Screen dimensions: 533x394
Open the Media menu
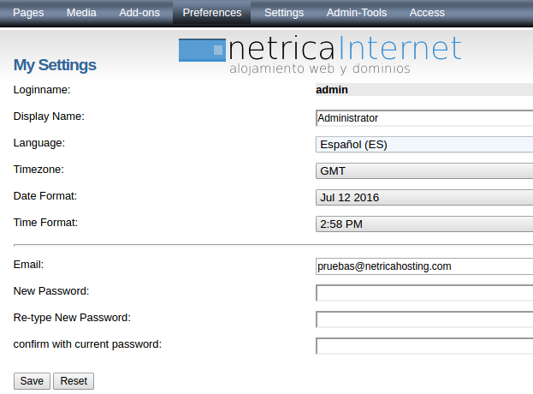coord(81,13)
